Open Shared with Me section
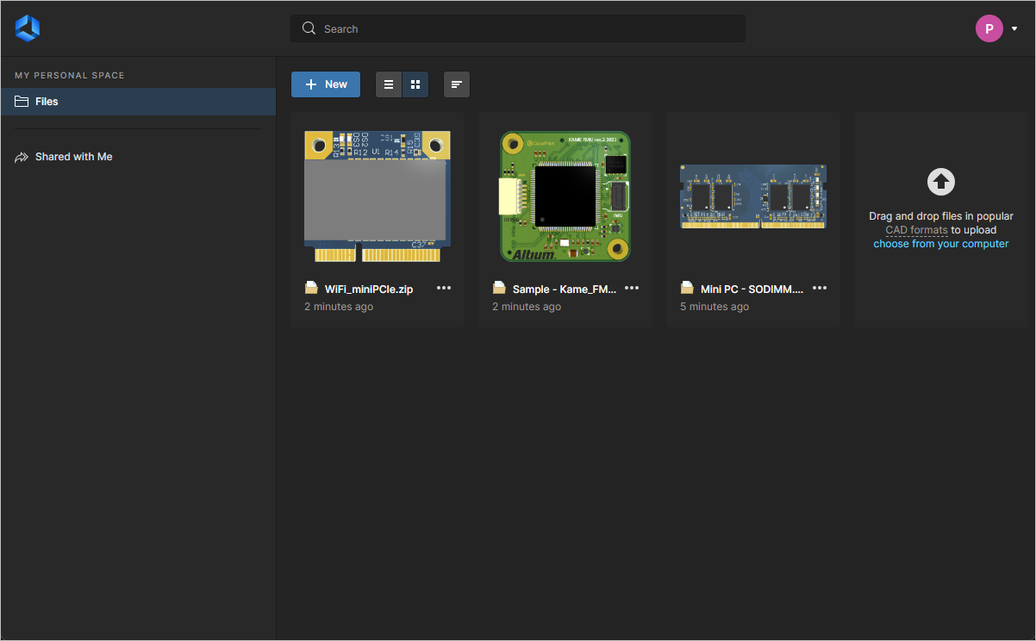The width and height of the screenshot is (1036, 641). [x=73, y=157]
